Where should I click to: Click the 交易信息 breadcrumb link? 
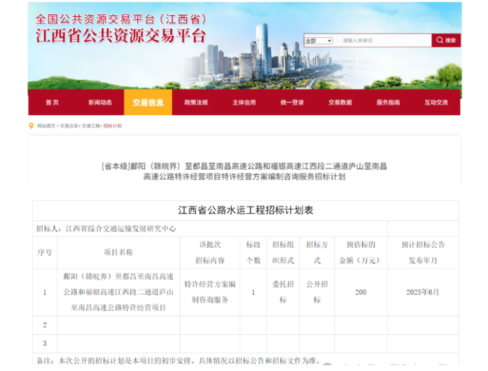69,126
